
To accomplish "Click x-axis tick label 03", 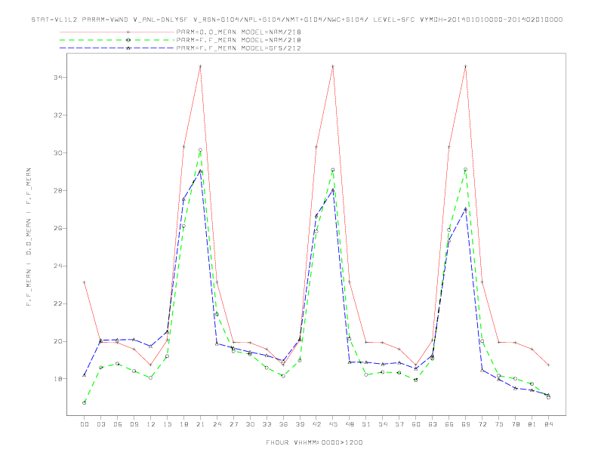I will 100,424.
